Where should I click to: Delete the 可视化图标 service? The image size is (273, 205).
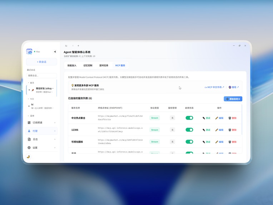pos(232,142)
